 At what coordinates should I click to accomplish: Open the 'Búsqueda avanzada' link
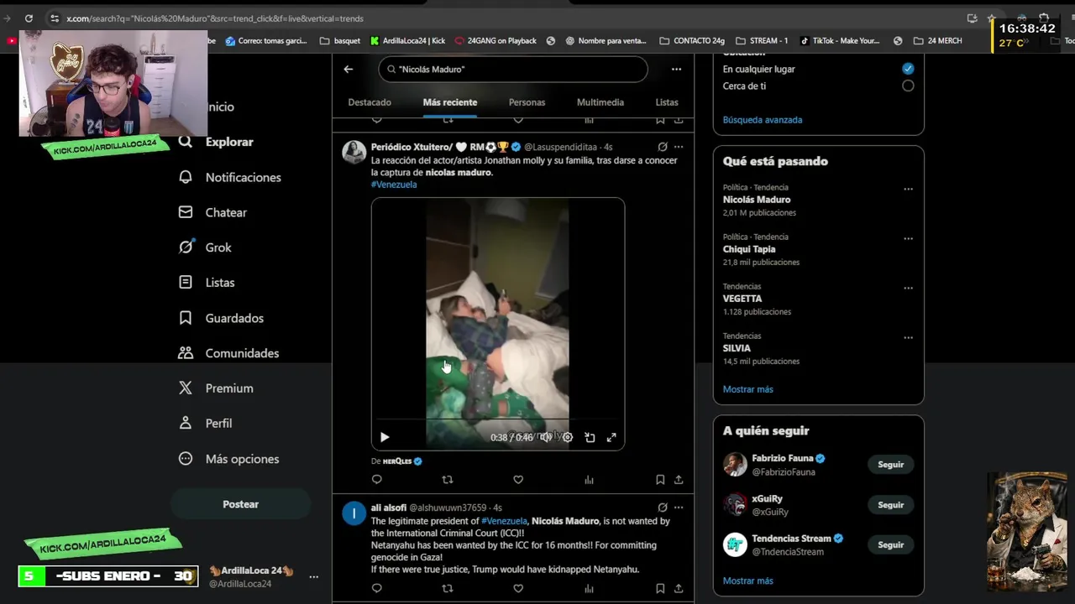click(763, 120)
